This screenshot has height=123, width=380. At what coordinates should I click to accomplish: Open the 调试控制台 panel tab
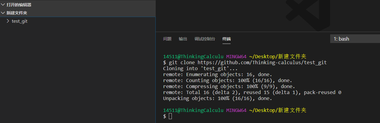coord(205,39)
